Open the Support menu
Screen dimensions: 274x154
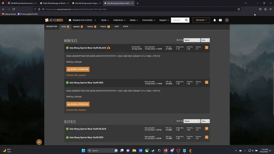click(x=164, y=20)
